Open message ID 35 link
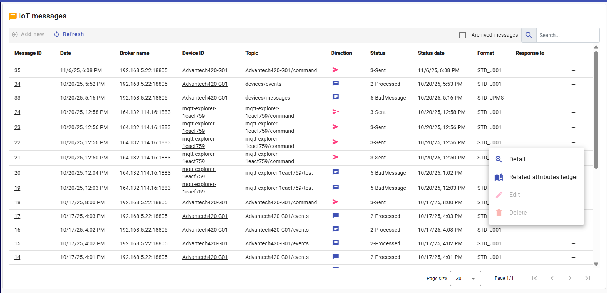Viewport: 607px width, 293px height. pyautogui.click(x=17, y=70)
